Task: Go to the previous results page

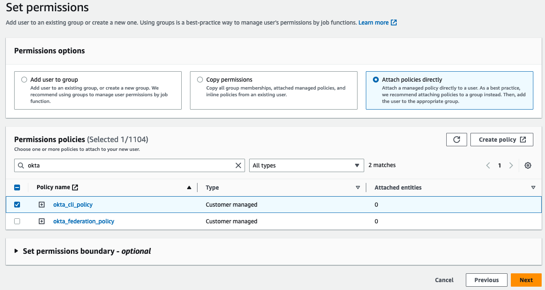Action: pyautogui.click(x=488, y=165)
